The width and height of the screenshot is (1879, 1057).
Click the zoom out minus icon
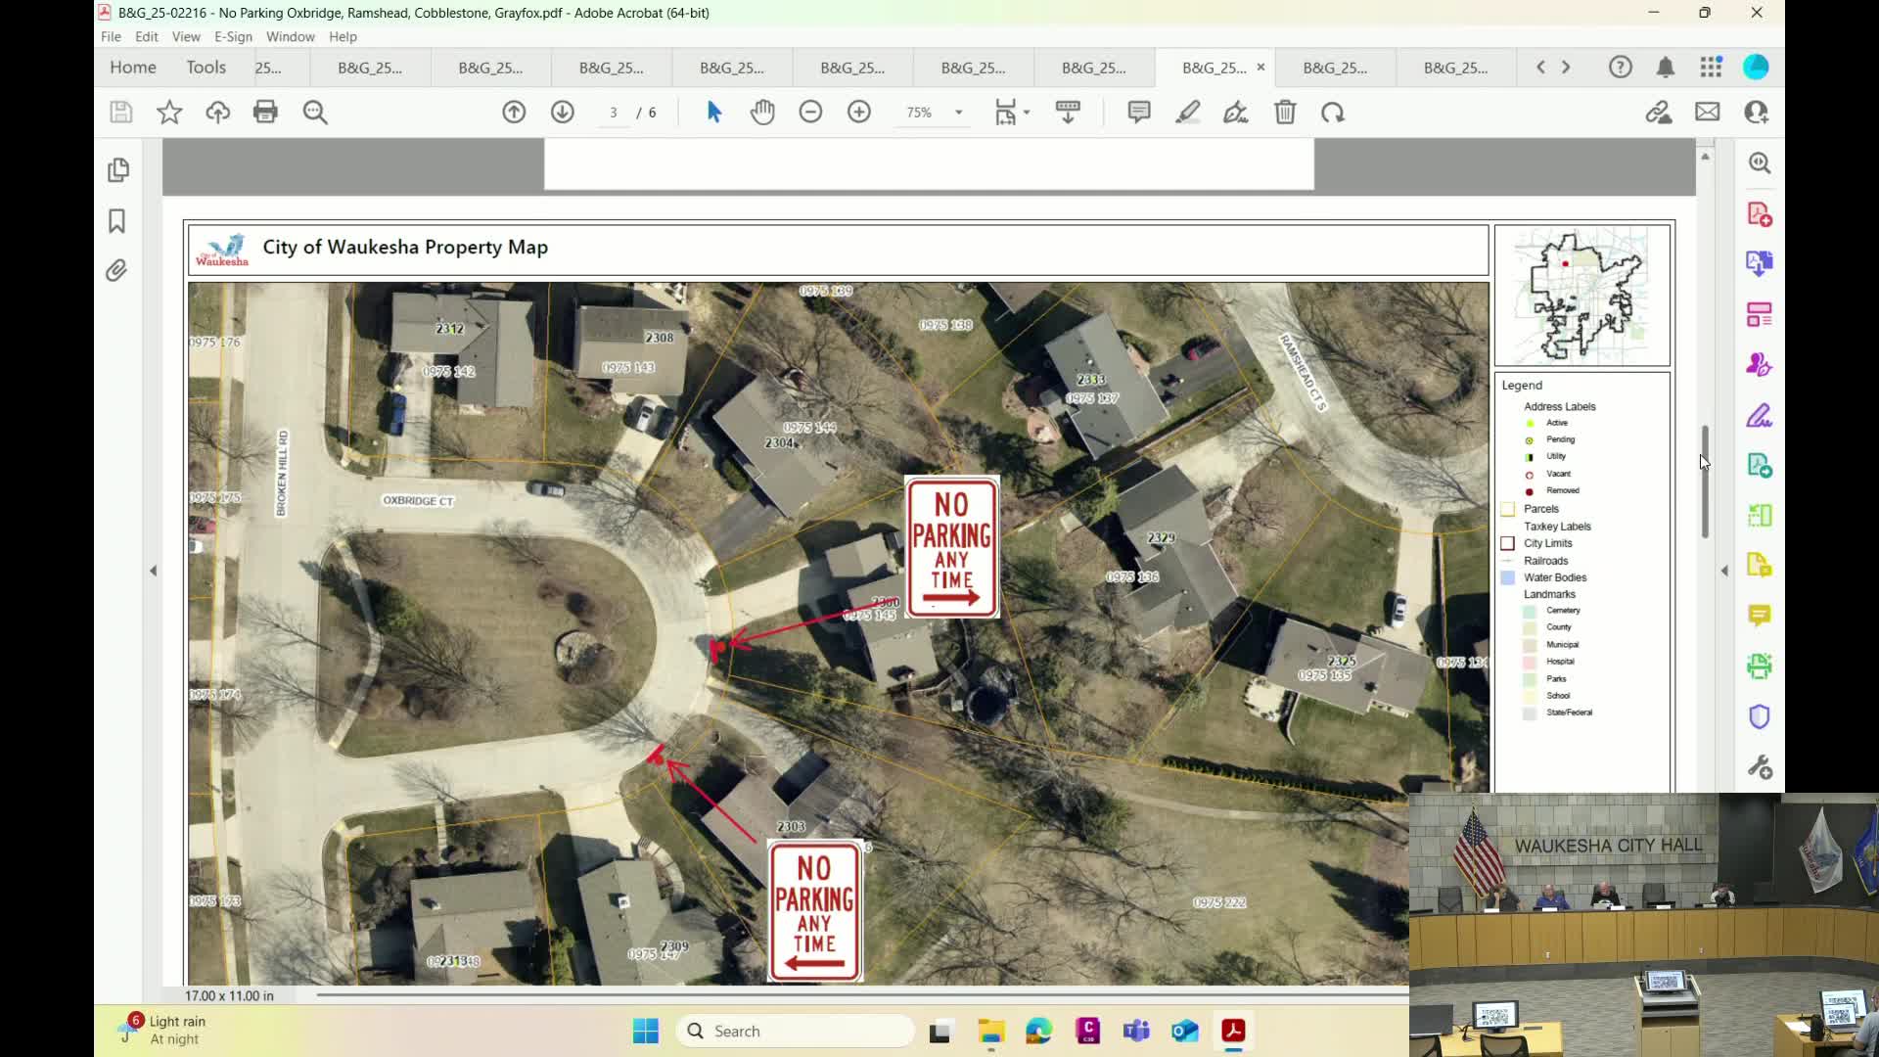[810, 112]
